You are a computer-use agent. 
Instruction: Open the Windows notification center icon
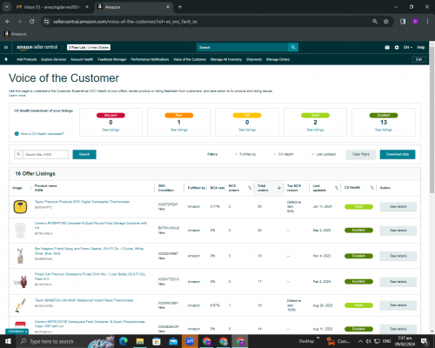425,341
